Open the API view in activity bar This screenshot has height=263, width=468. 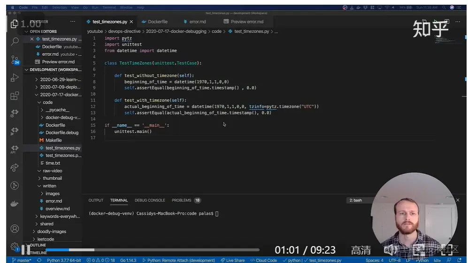point(15,149)
